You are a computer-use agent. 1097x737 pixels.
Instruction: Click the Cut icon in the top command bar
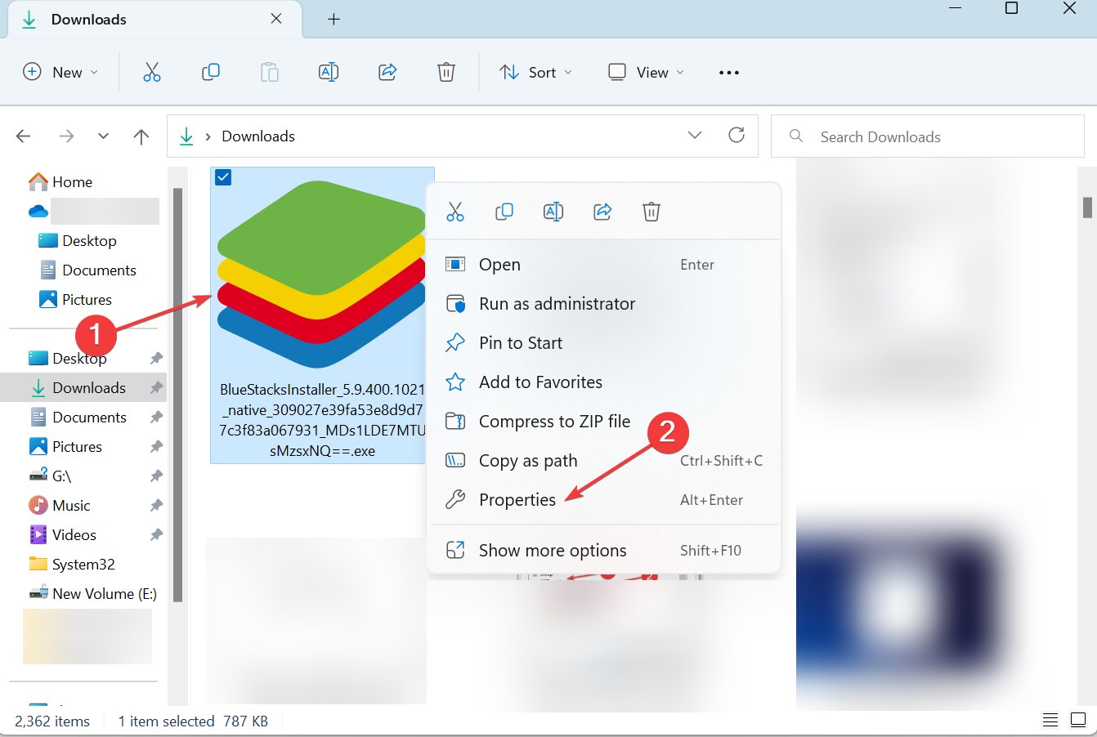click(152, 72)
